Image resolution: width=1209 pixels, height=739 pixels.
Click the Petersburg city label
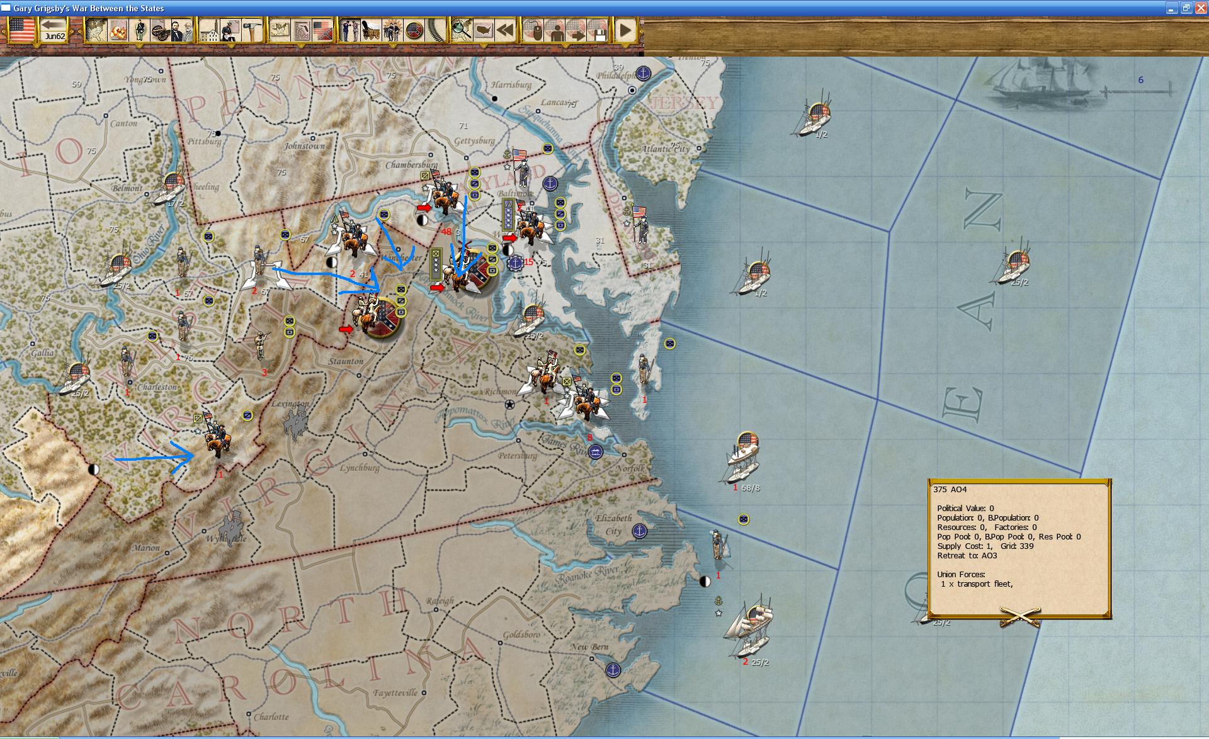518,455
